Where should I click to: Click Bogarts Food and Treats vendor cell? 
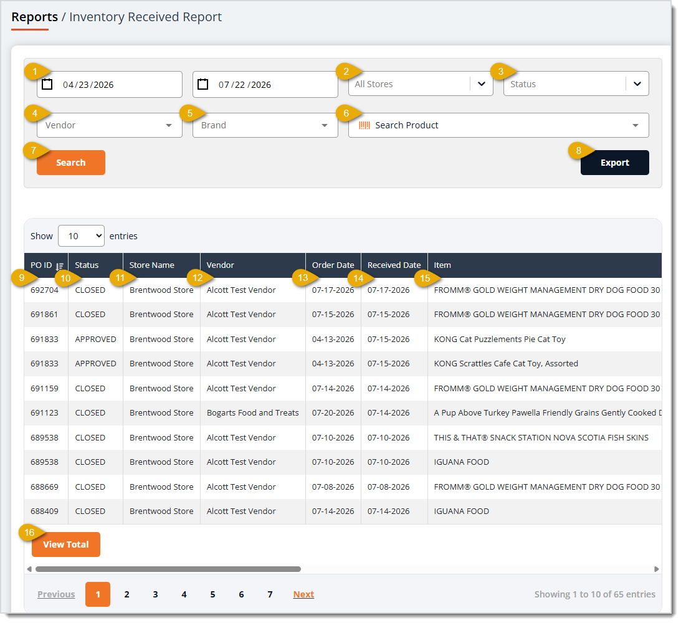(253, 413)
